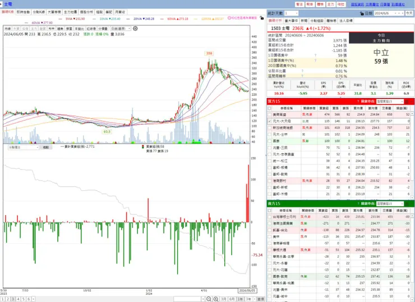Open the 個股資訊 link
The width and height of the screenshot is (415, 302).
click(357, 4)
